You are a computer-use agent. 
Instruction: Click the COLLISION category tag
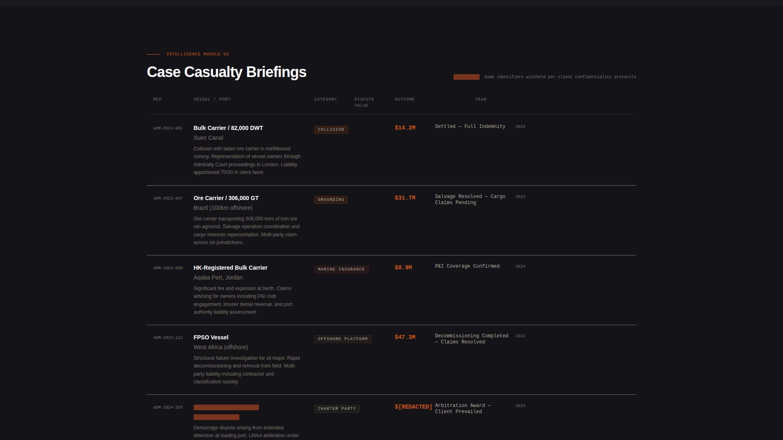pos(331,130)
